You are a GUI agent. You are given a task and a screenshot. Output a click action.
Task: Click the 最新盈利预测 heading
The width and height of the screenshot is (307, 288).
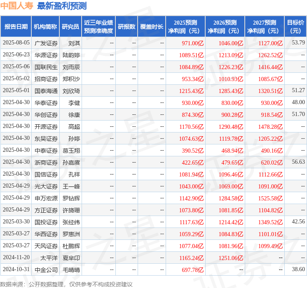click(62, 6)
